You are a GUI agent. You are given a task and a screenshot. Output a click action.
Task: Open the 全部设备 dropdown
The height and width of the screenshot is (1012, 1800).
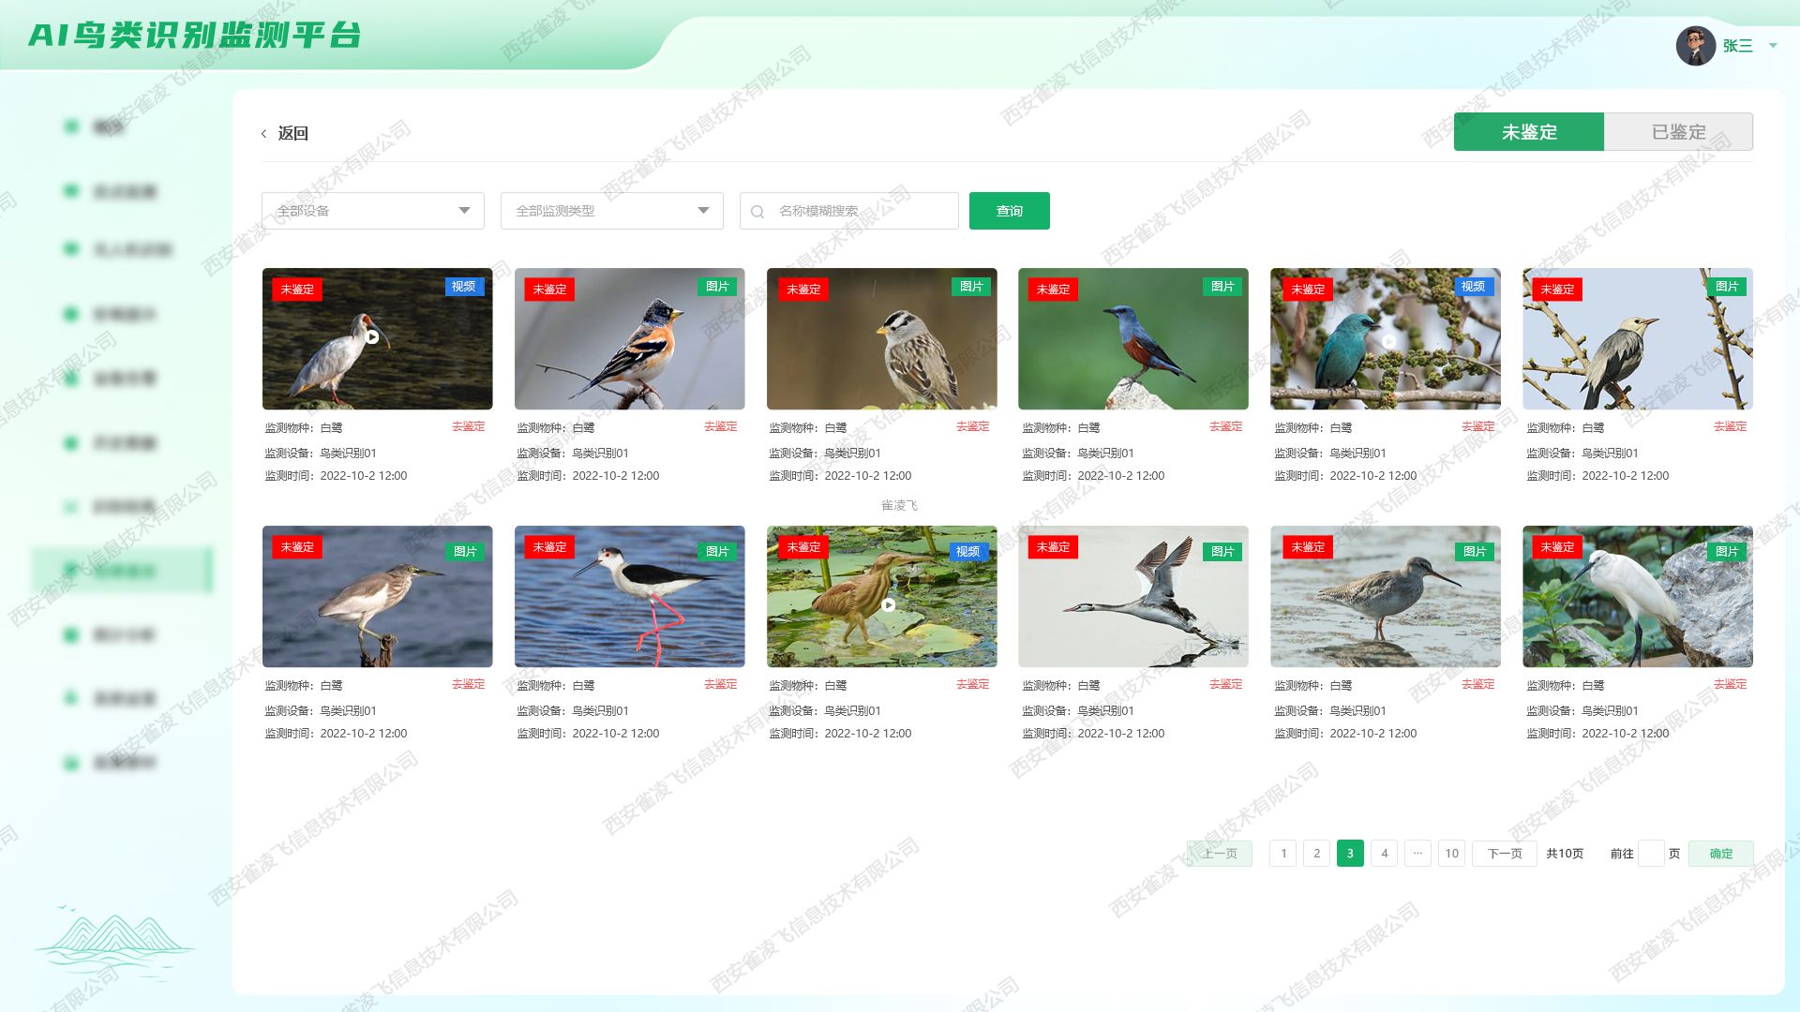point(372,211)
